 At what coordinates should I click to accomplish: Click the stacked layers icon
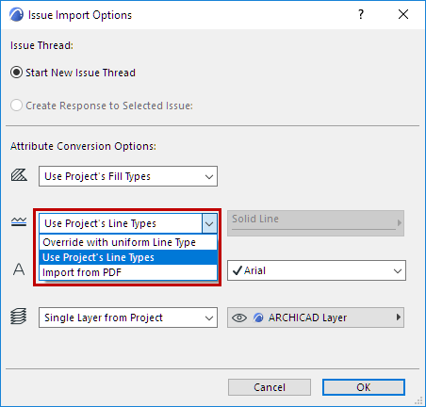pos(19,317)
